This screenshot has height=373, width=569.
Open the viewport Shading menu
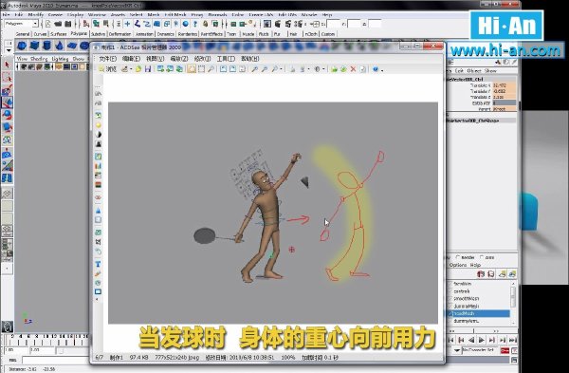[x=39, y=59]
